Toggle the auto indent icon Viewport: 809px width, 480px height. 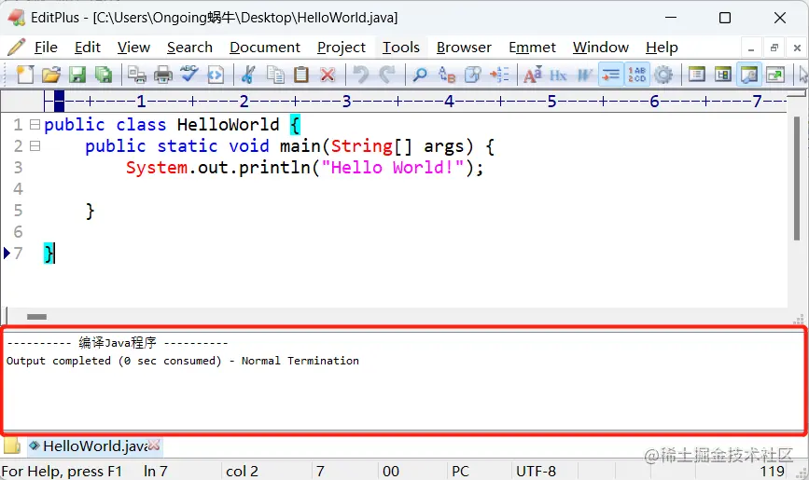pyautogui.click(x=611, y=75)
